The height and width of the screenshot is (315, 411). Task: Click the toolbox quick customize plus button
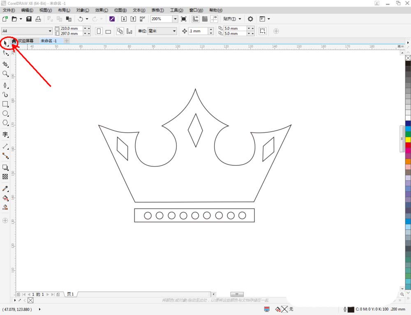tap(5, 221)
